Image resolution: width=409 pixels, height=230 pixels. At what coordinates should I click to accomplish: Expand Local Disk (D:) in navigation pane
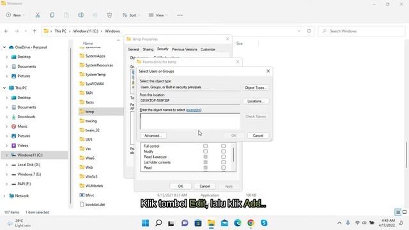coord(7,165)
